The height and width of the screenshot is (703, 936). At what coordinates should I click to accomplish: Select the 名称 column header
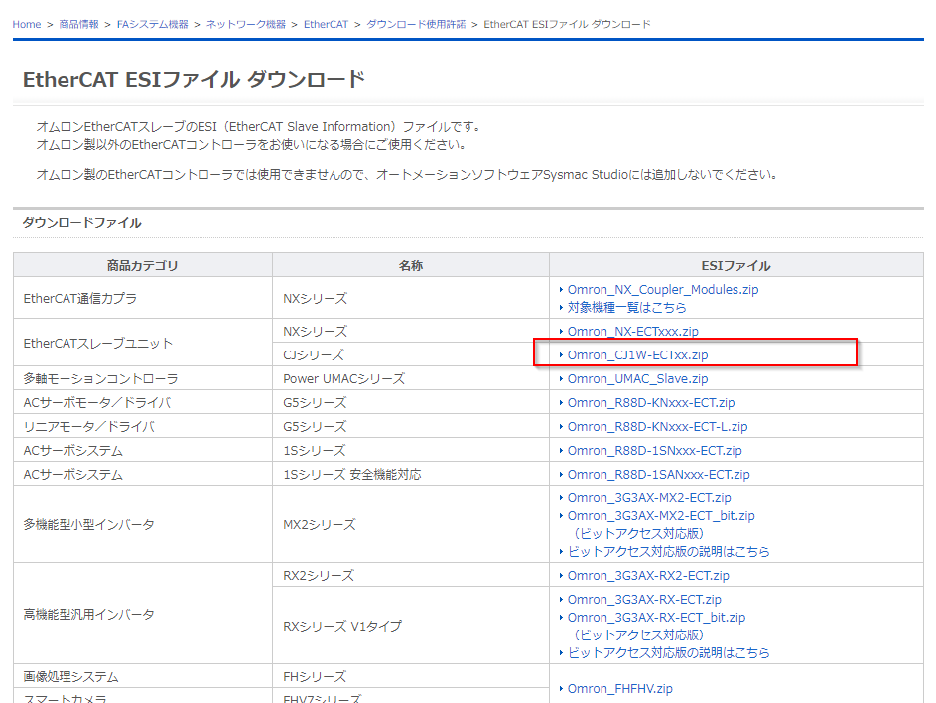[411, 266]
